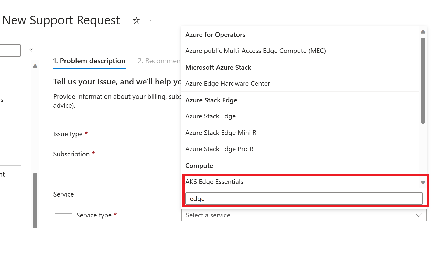Image resolution: width=433 pixels, height=262 pixels.
Task: Pick Azure Edge Hardware Center service
Action: point(228,84)
